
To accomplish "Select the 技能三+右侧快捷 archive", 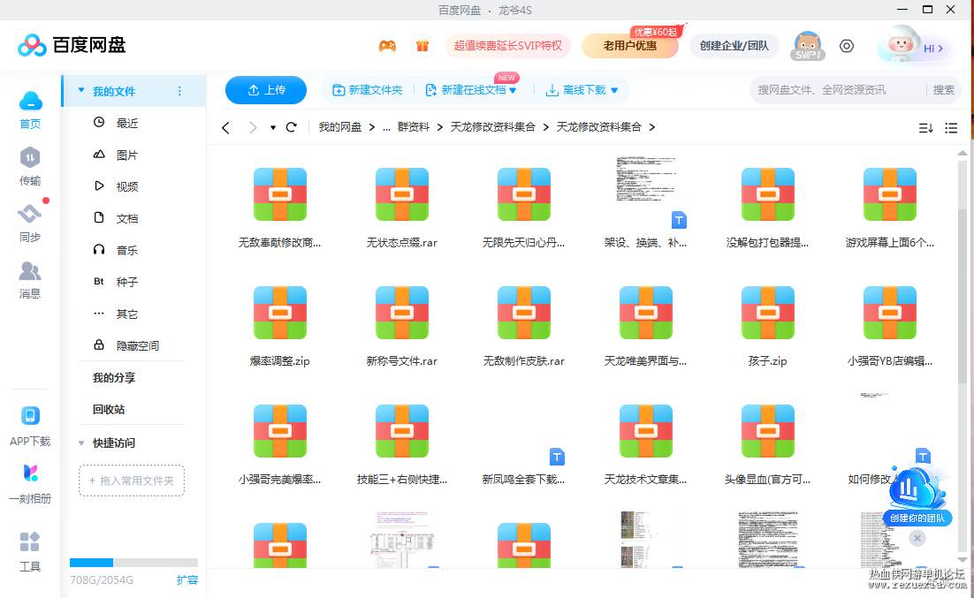I will [x=402, y=444].
